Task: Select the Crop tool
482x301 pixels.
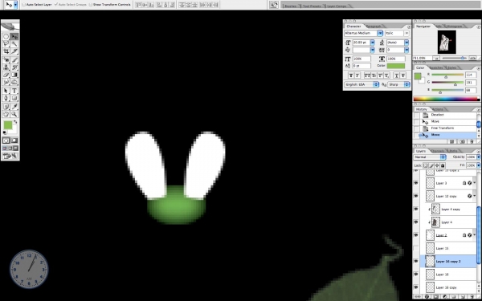Action: [x=6, y=51]
